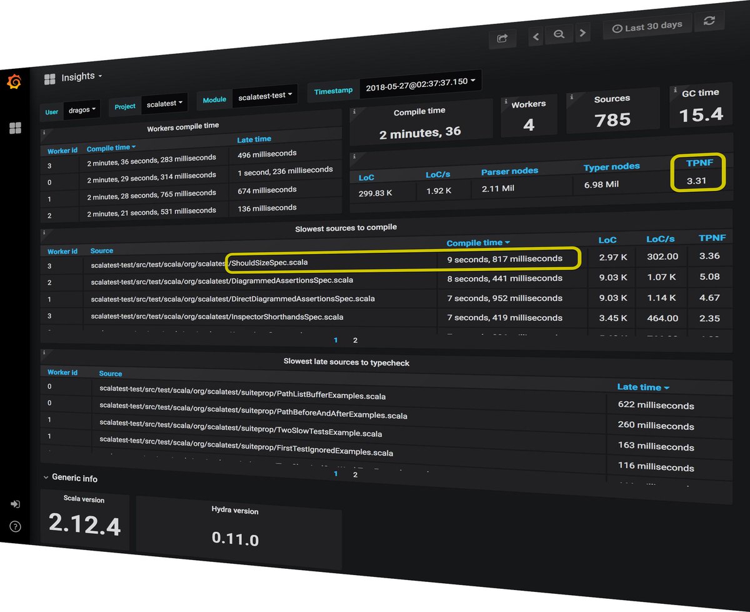Click the GC time 15.4 panel

point(700,105)
